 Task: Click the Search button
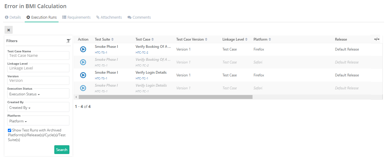click(62, 150)
